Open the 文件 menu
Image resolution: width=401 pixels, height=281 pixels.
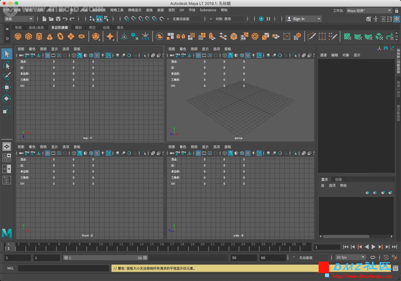point(6,10)
